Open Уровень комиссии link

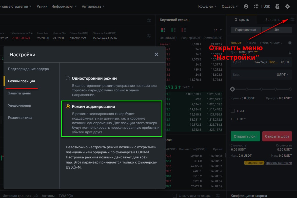click(279, 163)
